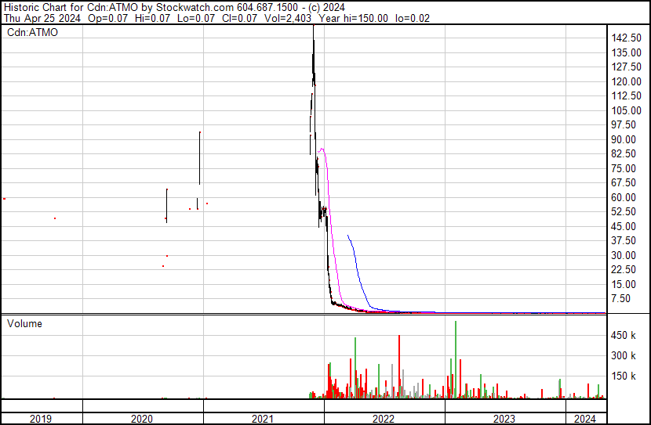Click the 150 k volume axis value
The image size is (651, 425).
tap(624, 376)
